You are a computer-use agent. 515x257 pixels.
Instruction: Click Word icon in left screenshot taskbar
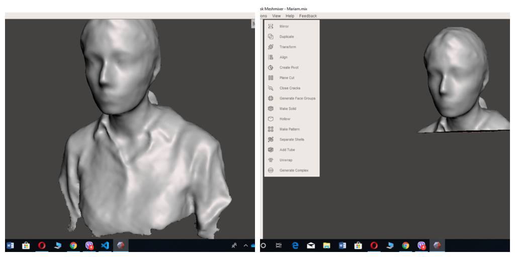tap(10, 245)
